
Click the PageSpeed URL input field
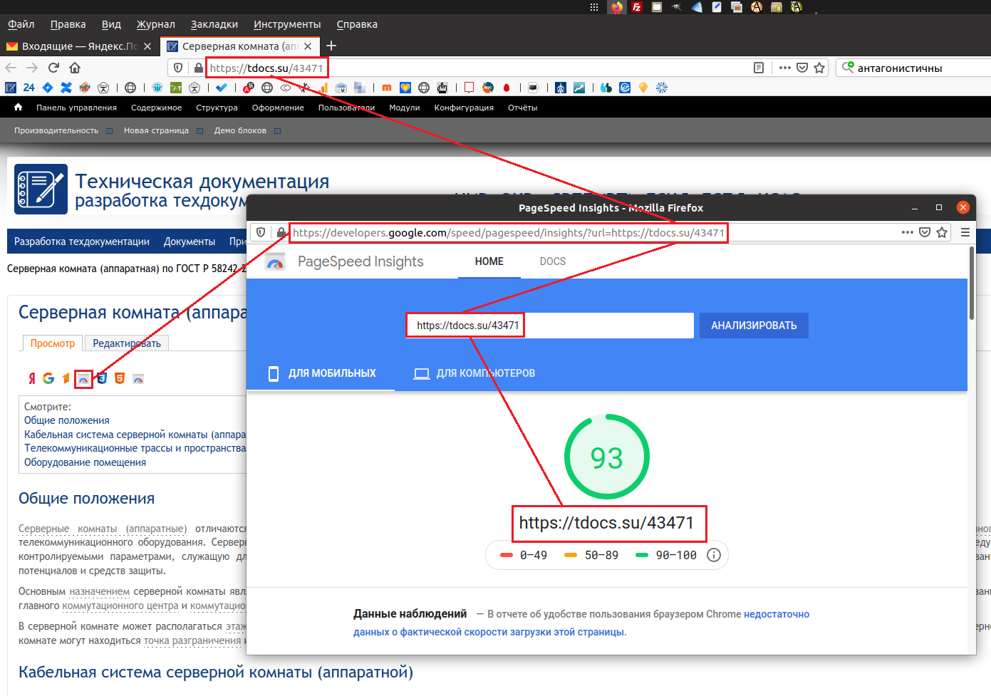coord(549,326)
